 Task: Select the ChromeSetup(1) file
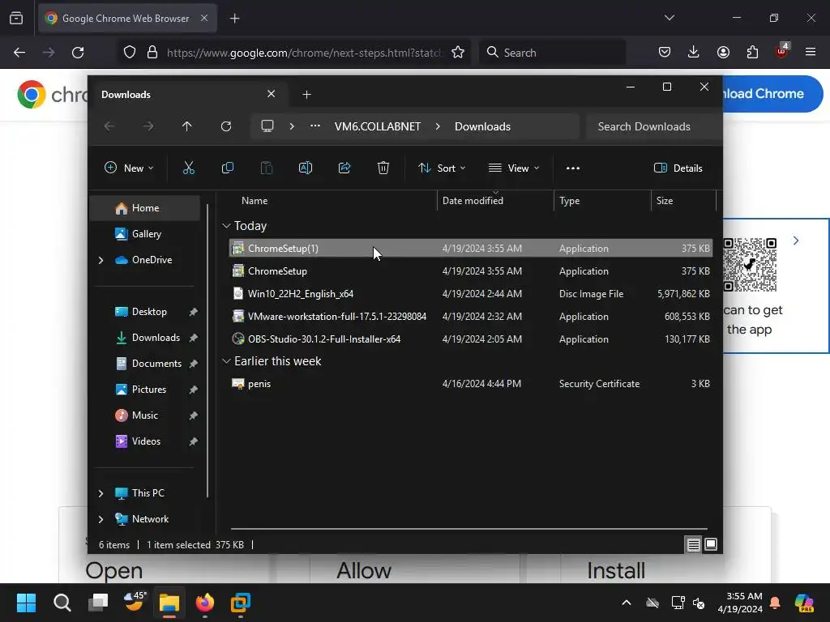[471, 248]
